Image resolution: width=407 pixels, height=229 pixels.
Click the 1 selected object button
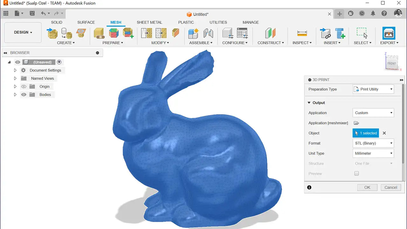pyautogui.click(x=366, y=133)
